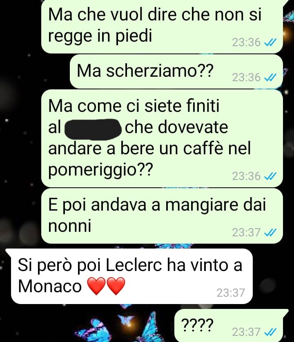
Task: Tap the blue double-check on "regge in piedi" message
Action: [x=270, y=42]
